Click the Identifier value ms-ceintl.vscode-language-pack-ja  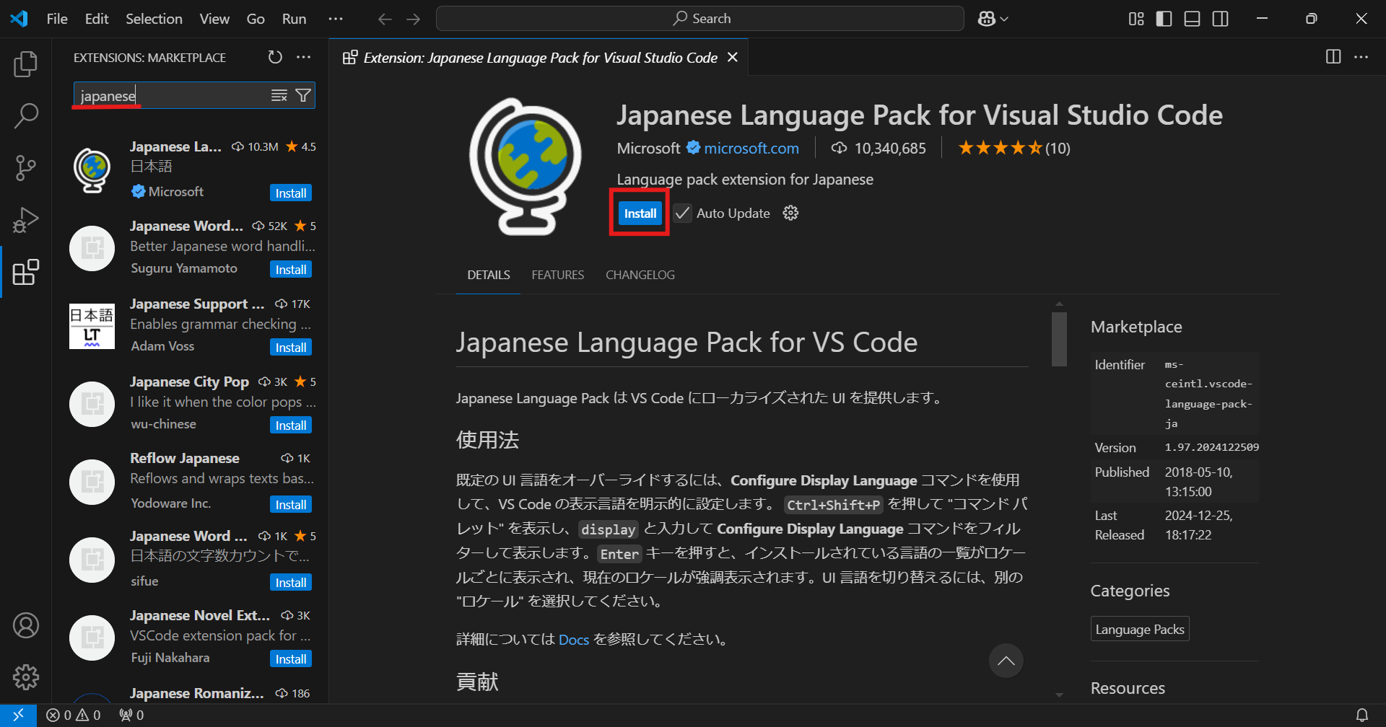point(1208,394)
